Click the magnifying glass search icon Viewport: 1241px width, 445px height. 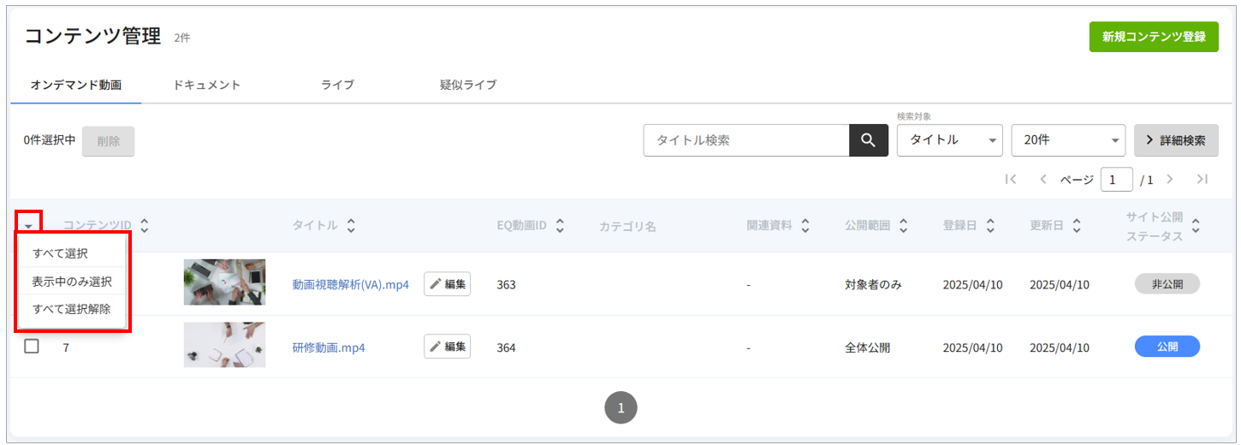[868, 140]
